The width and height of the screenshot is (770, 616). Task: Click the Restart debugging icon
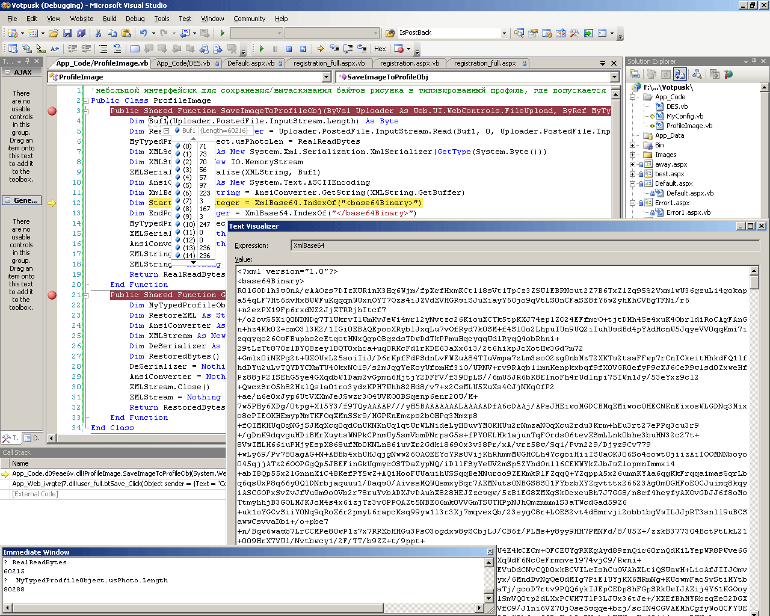[x=303, y=49]
